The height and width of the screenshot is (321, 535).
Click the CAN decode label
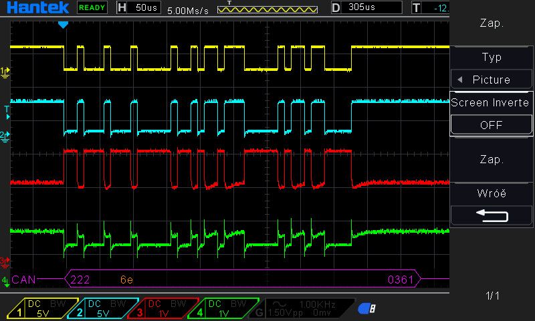click(23, 280)
